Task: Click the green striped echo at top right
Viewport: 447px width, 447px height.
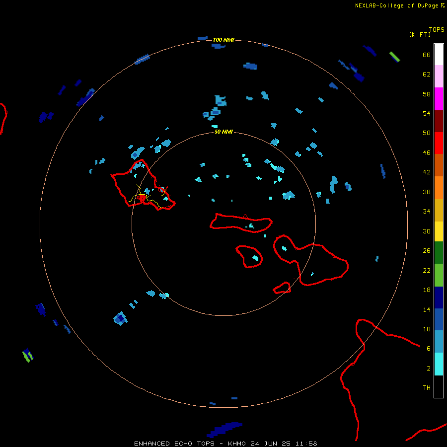Action: (395, 57)
